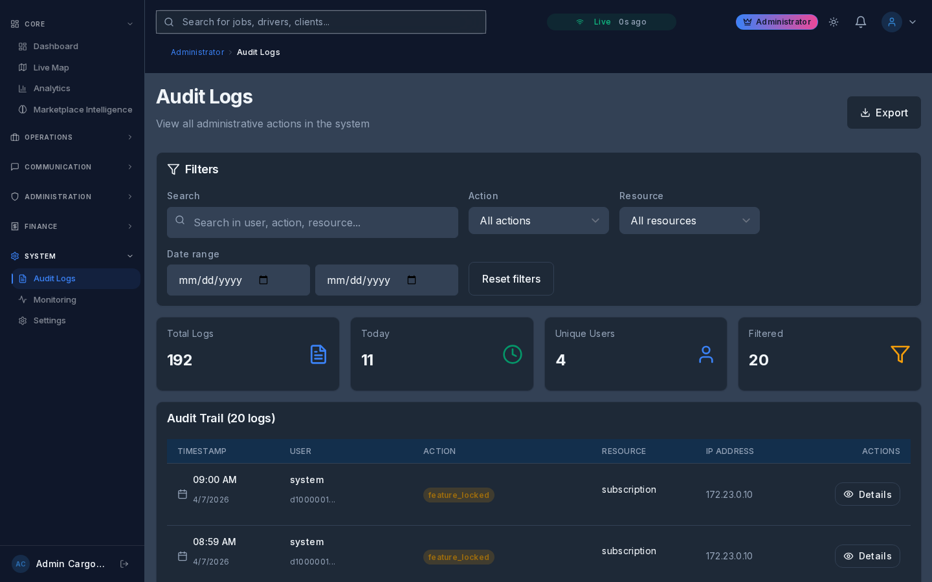View Details for the 09:00 AM log
Screen dimensions: 932x582
867,494
